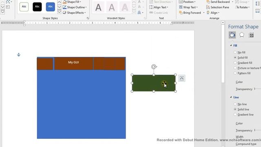Open Shape Fill options
This screenshot has width=261, height=147.
click(x=72, y=2)
